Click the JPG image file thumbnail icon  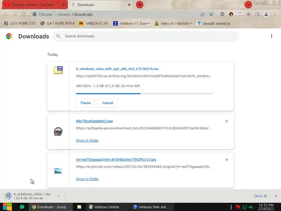[58, 171]
